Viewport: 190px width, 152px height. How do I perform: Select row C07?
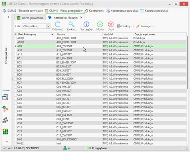[100, 111]
